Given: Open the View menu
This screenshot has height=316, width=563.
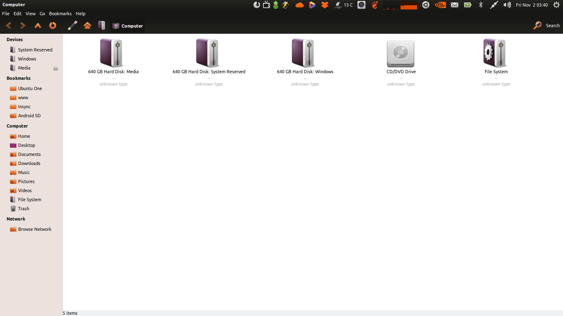Looking at the screenshot, I should tap(30, 14).
